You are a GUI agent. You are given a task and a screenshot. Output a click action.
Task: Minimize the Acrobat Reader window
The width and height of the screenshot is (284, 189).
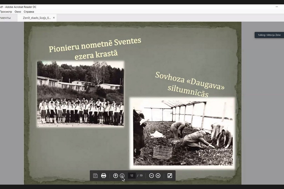click(277, 7)
